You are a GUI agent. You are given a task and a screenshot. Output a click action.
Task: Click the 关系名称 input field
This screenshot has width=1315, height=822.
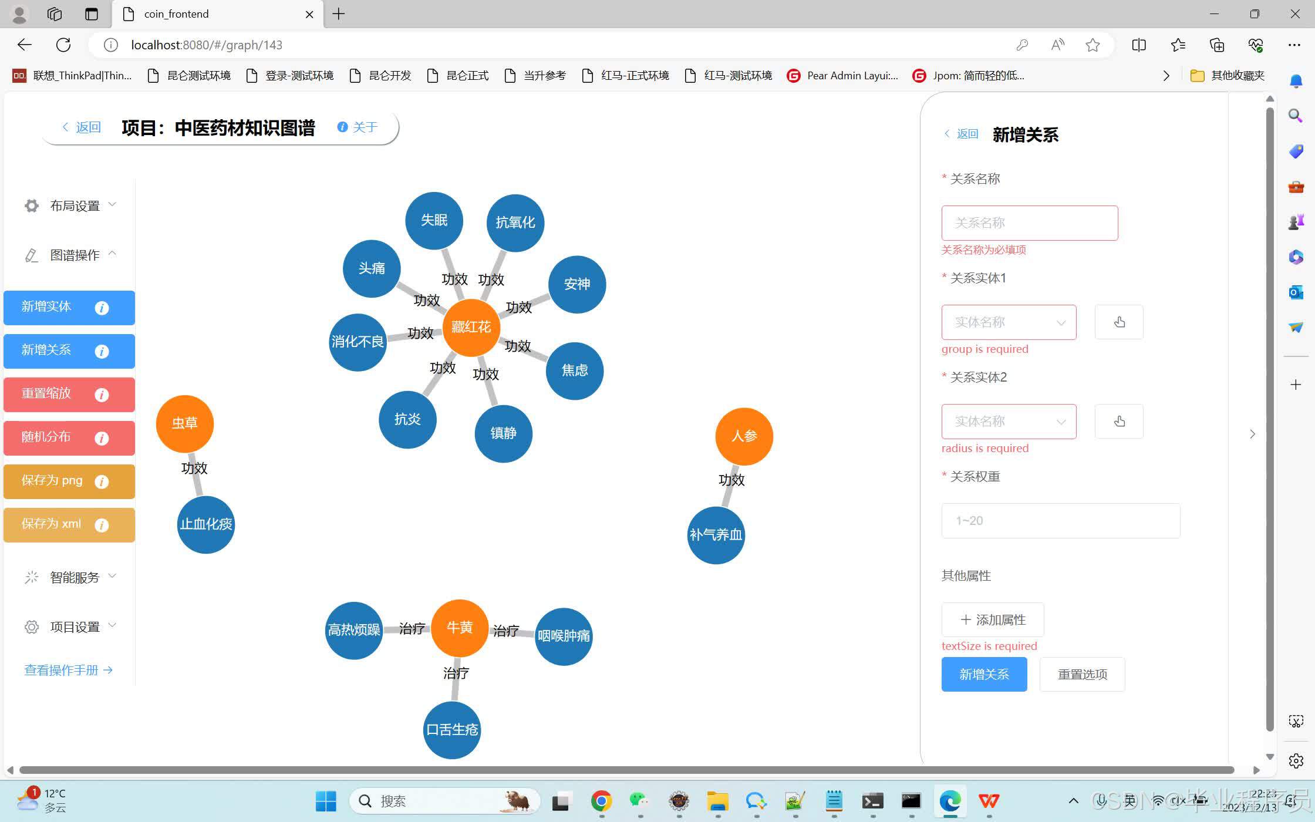pos(1029,223)
